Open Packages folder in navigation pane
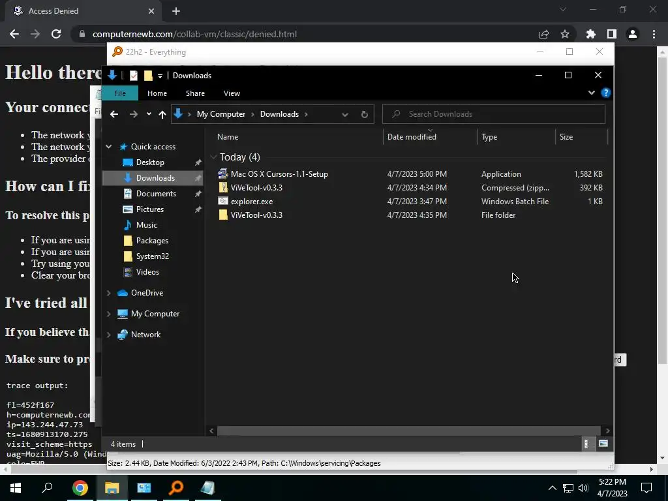This screenshot has width=668, height=501. (x=152, y=241)
